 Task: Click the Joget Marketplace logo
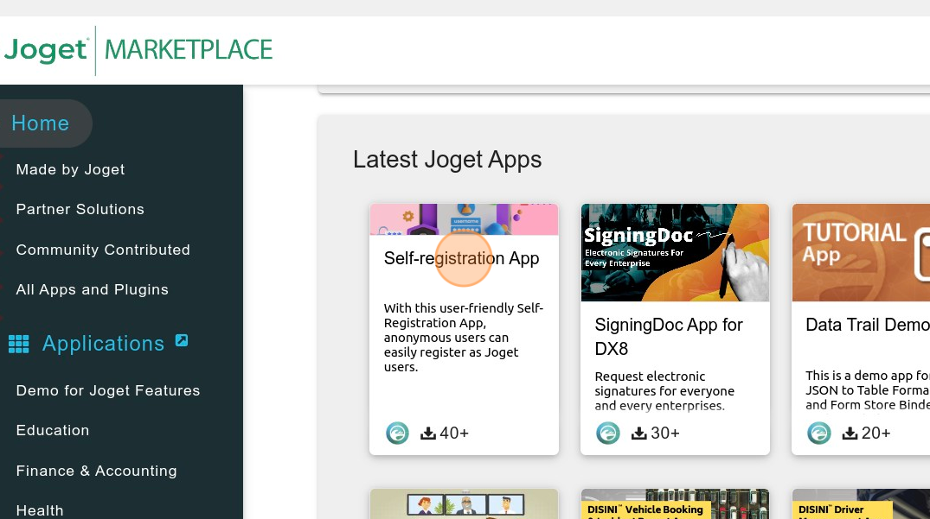tap(138, 50)
